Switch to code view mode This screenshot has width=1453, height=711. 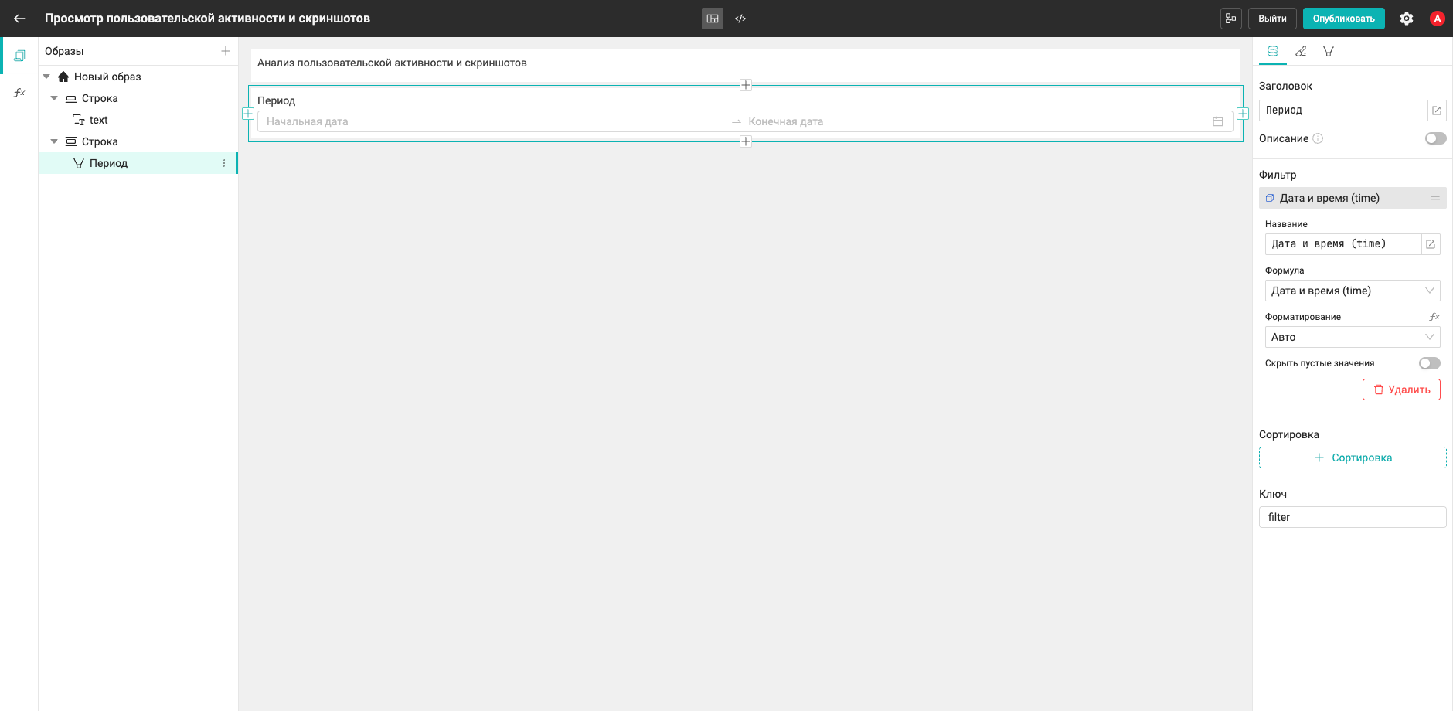click(740, 19)
